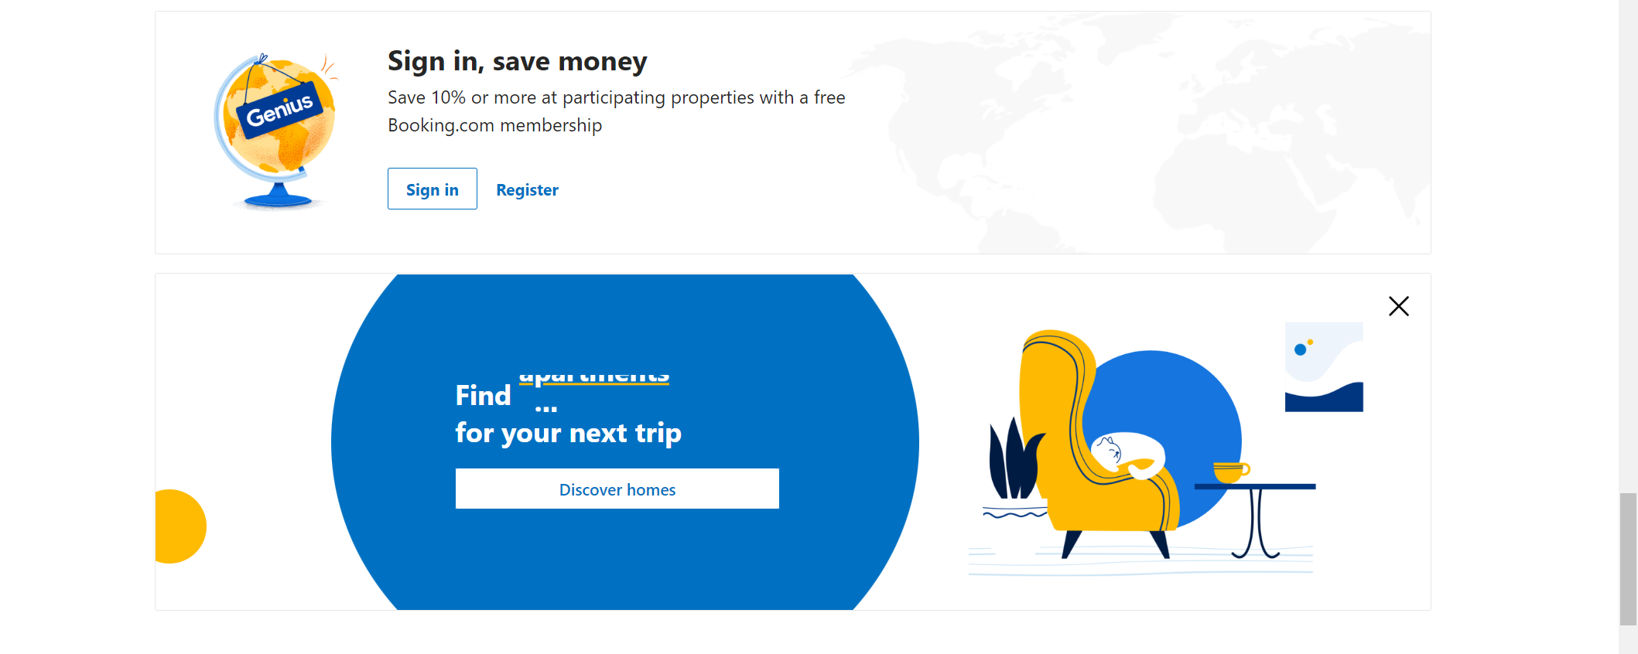The height and width of the screenshot is (654, 1638).
Task: Click the faint world map background
Action: (1145, 139)
